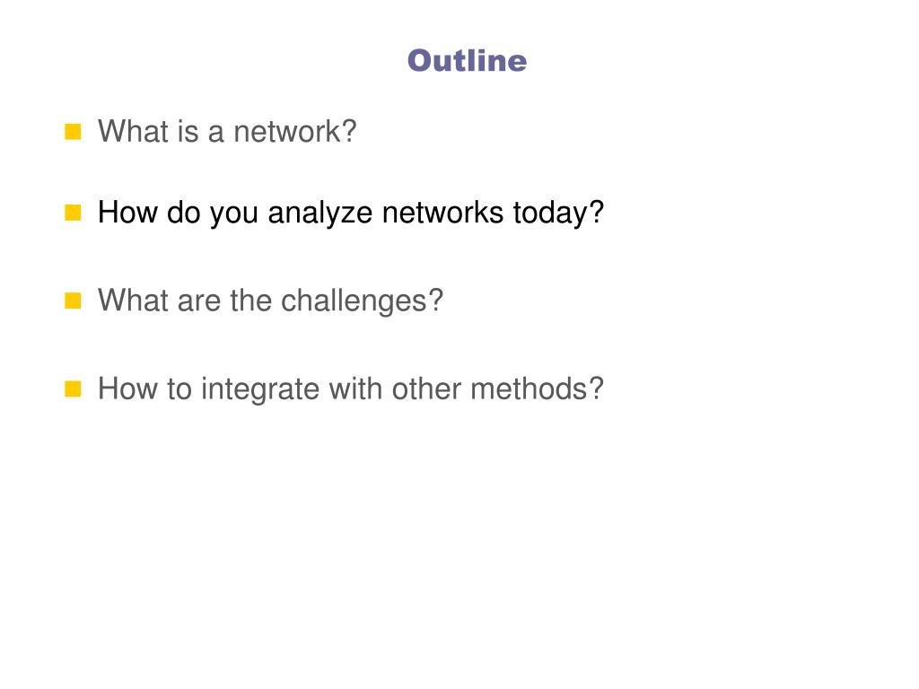Click the "Outline" slide title
Screen dimensions: 919x689
click(x=467, y=61)
